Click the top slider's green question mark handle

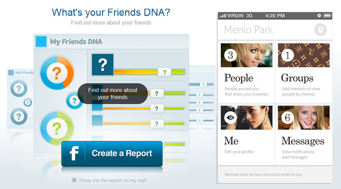tap(165, 72)
